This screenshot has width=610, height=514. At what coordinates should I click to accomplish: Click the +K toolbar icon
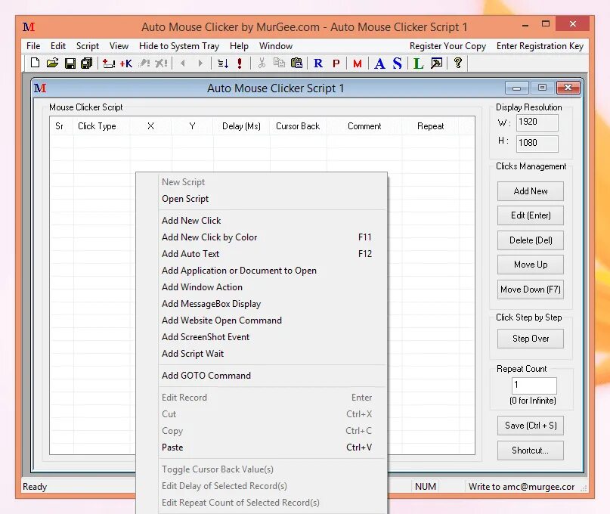tap(125, 63)
